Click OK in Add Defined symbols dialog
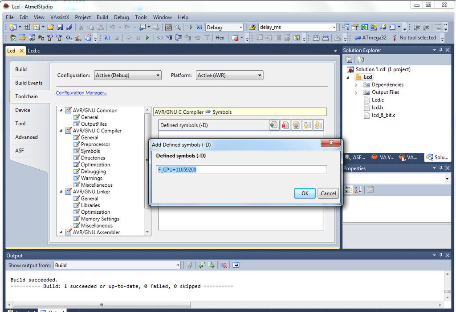 [x=305, y=193]
